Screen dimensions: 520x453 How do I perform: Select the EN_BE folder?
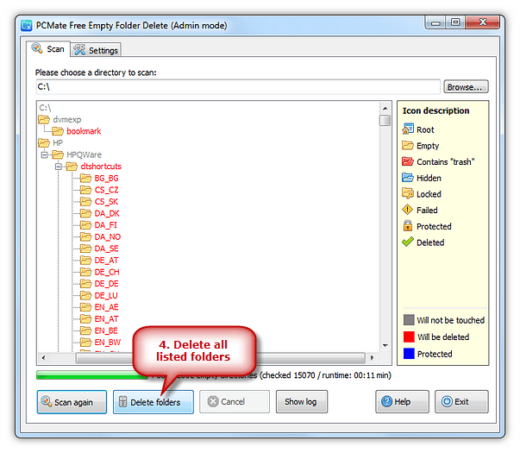pos(106,330)
